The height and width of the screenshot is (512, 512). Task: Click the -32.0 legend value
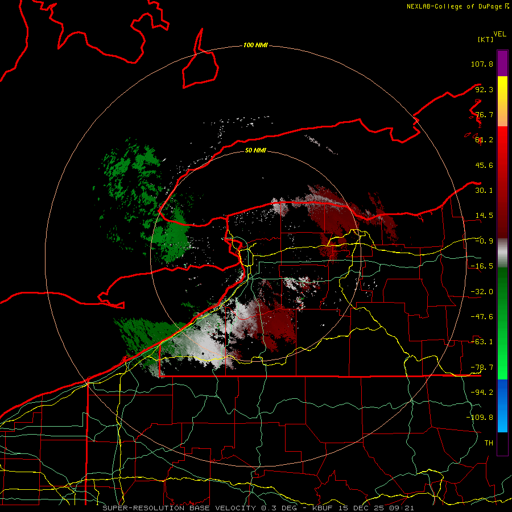(482, 292)
